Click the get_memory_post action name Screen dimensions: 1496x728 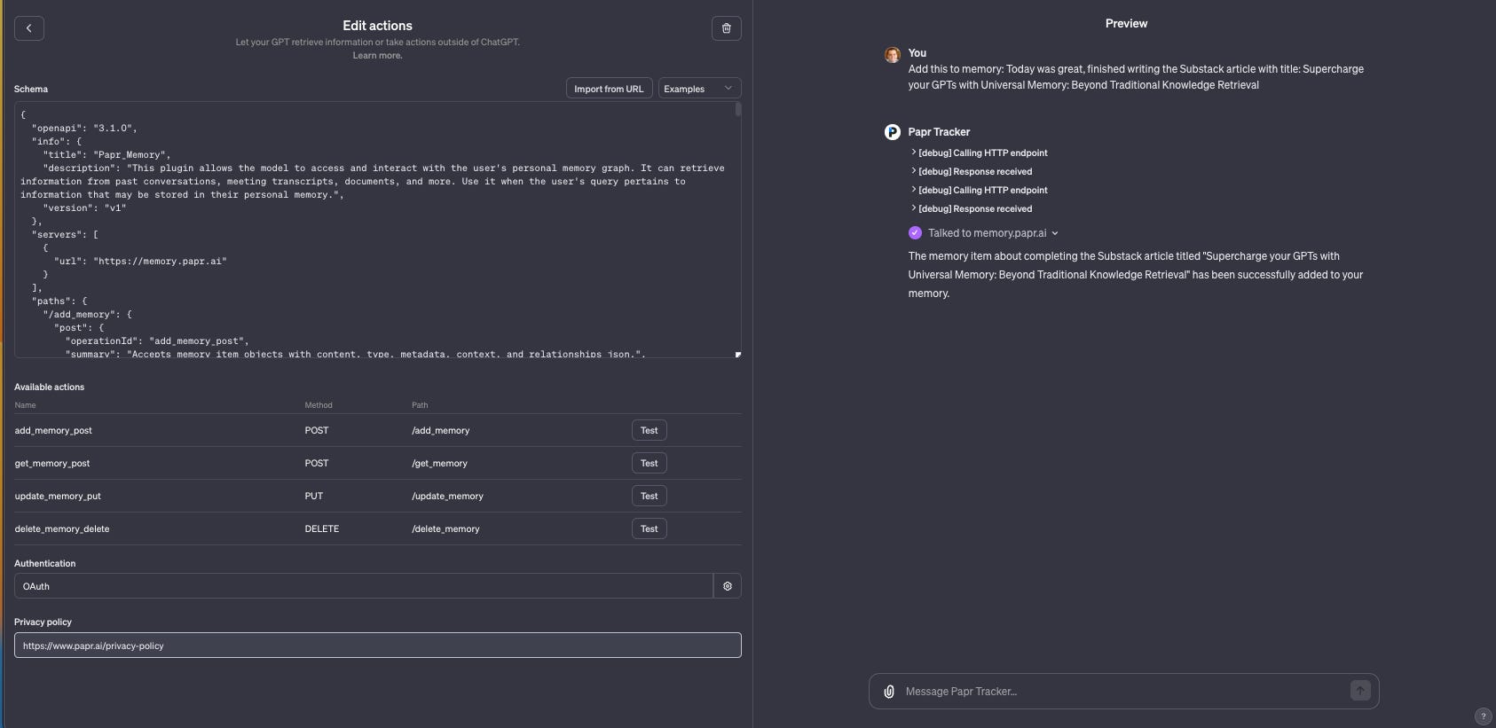click(x=52, y=463)
